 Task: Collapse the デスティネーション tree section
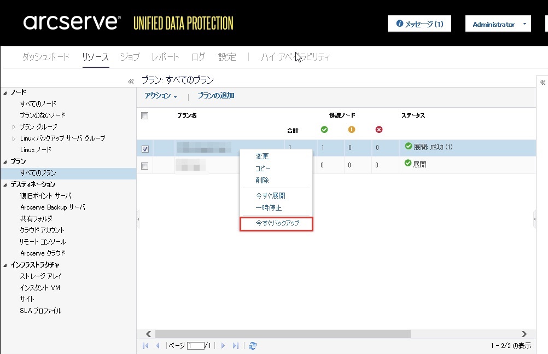[5, 185]
